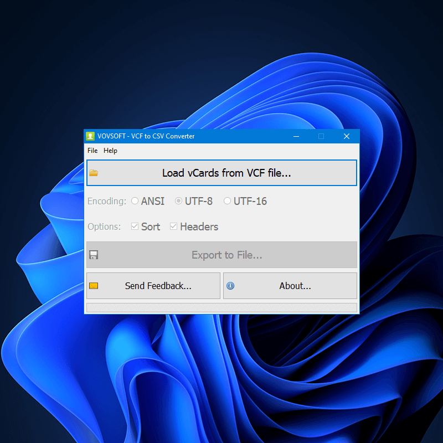Click the VOVSOFT app icon in title bar

click(90, 136)
